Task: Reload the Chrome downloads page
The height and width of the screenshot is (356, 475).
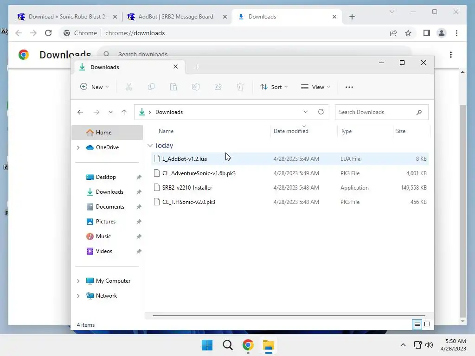Action: pyautogui.click(x=48, y=33)
